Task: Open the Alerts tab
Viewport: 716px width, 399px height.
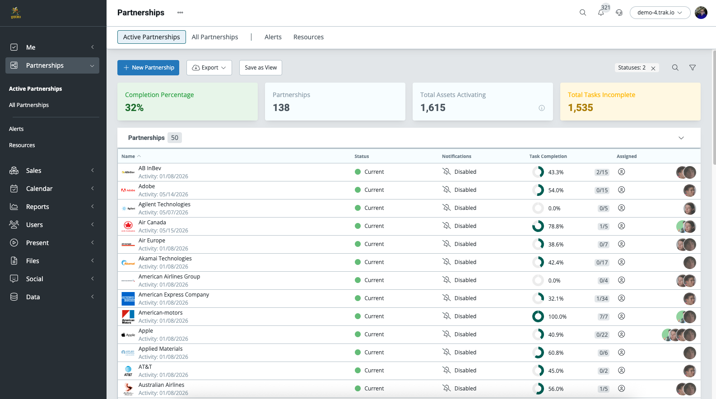Action: 273,37
